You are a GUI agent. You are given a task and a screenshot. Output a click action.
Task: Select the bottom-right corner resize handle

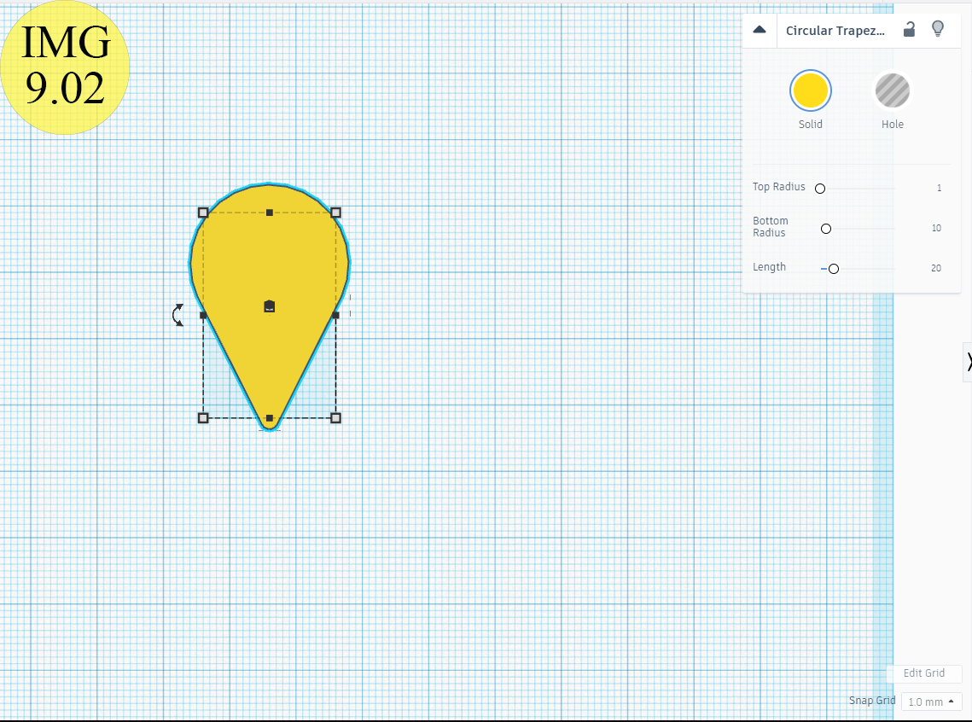(x=336, y=418)
